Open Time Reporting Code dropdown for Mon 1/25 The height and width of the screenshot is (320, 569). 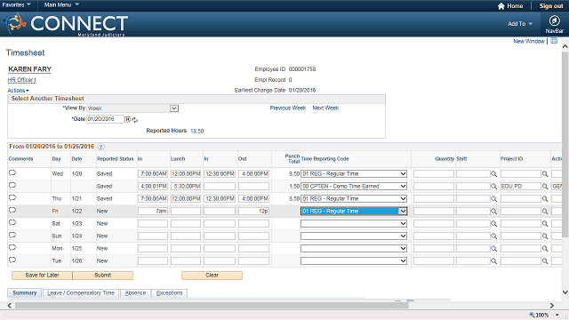(354, 249)
